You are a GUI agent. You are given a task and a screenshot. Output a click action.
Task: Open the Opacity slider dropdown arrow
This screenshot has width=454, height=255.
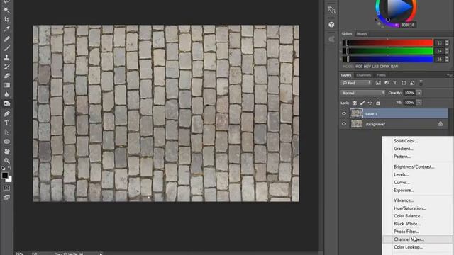pos(419,93)
